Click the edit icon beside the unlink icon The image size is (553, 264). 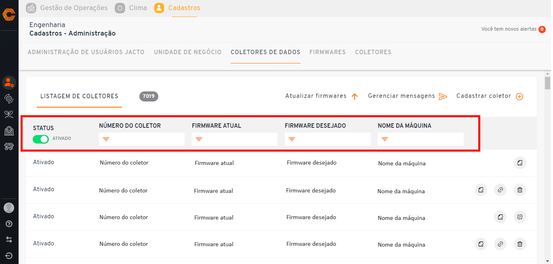pyautogui.click(x=500, y=217)
